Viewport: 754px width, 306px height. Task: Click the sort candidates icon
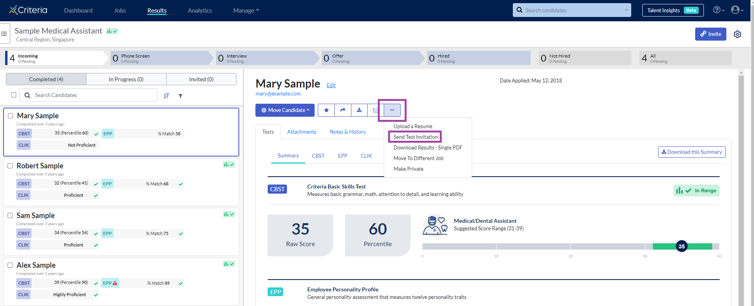[x=167, y=96]
